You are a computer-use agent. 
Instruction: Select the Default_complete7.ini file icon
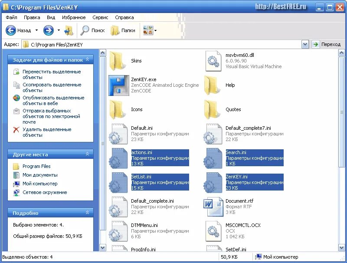213,134
